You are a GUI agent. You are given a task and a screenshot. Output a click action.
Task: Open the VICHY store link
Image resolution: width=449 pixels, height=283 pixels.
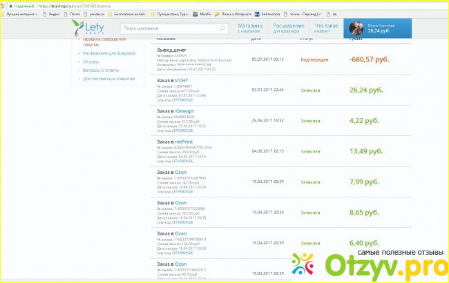(x=183, y=81)
